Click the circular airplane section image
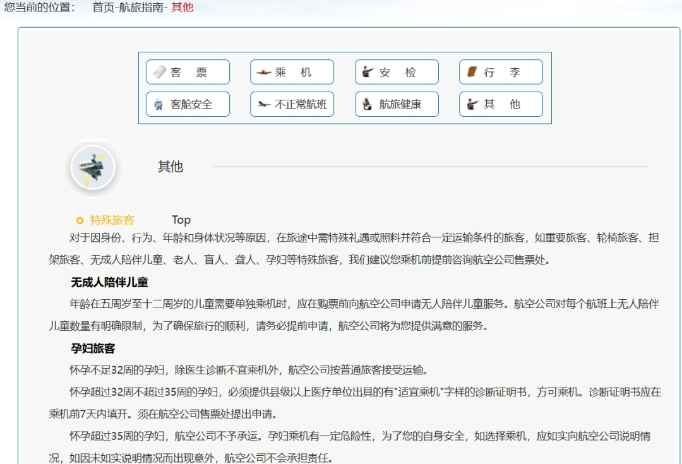 point(93,167)
